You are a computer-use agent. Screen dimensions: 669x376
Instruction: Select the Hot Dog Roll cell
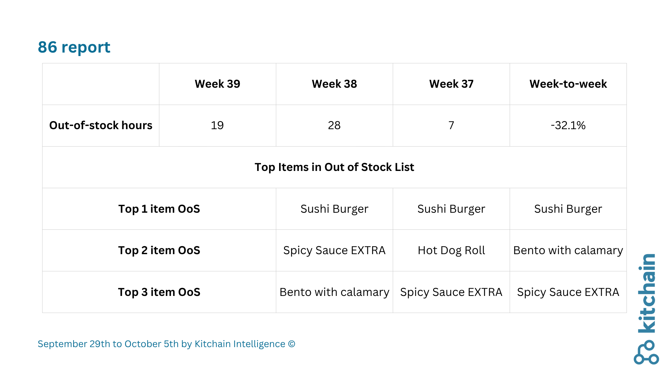coord(451,250)
